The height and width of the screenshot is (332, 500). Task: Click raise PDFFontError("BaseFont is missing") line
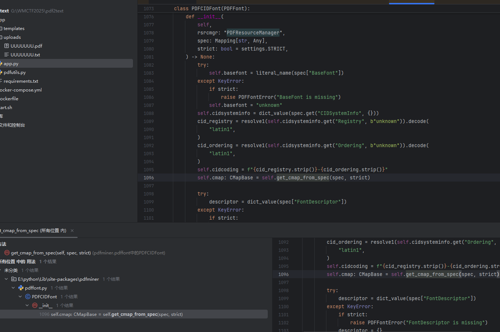(281, 97)
